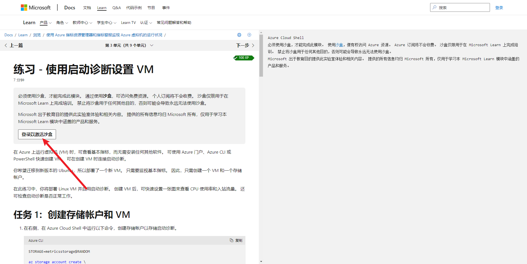Click the copy icon in Azure CLI block
The image size is (527, 264).
click(x=231, y=240)
